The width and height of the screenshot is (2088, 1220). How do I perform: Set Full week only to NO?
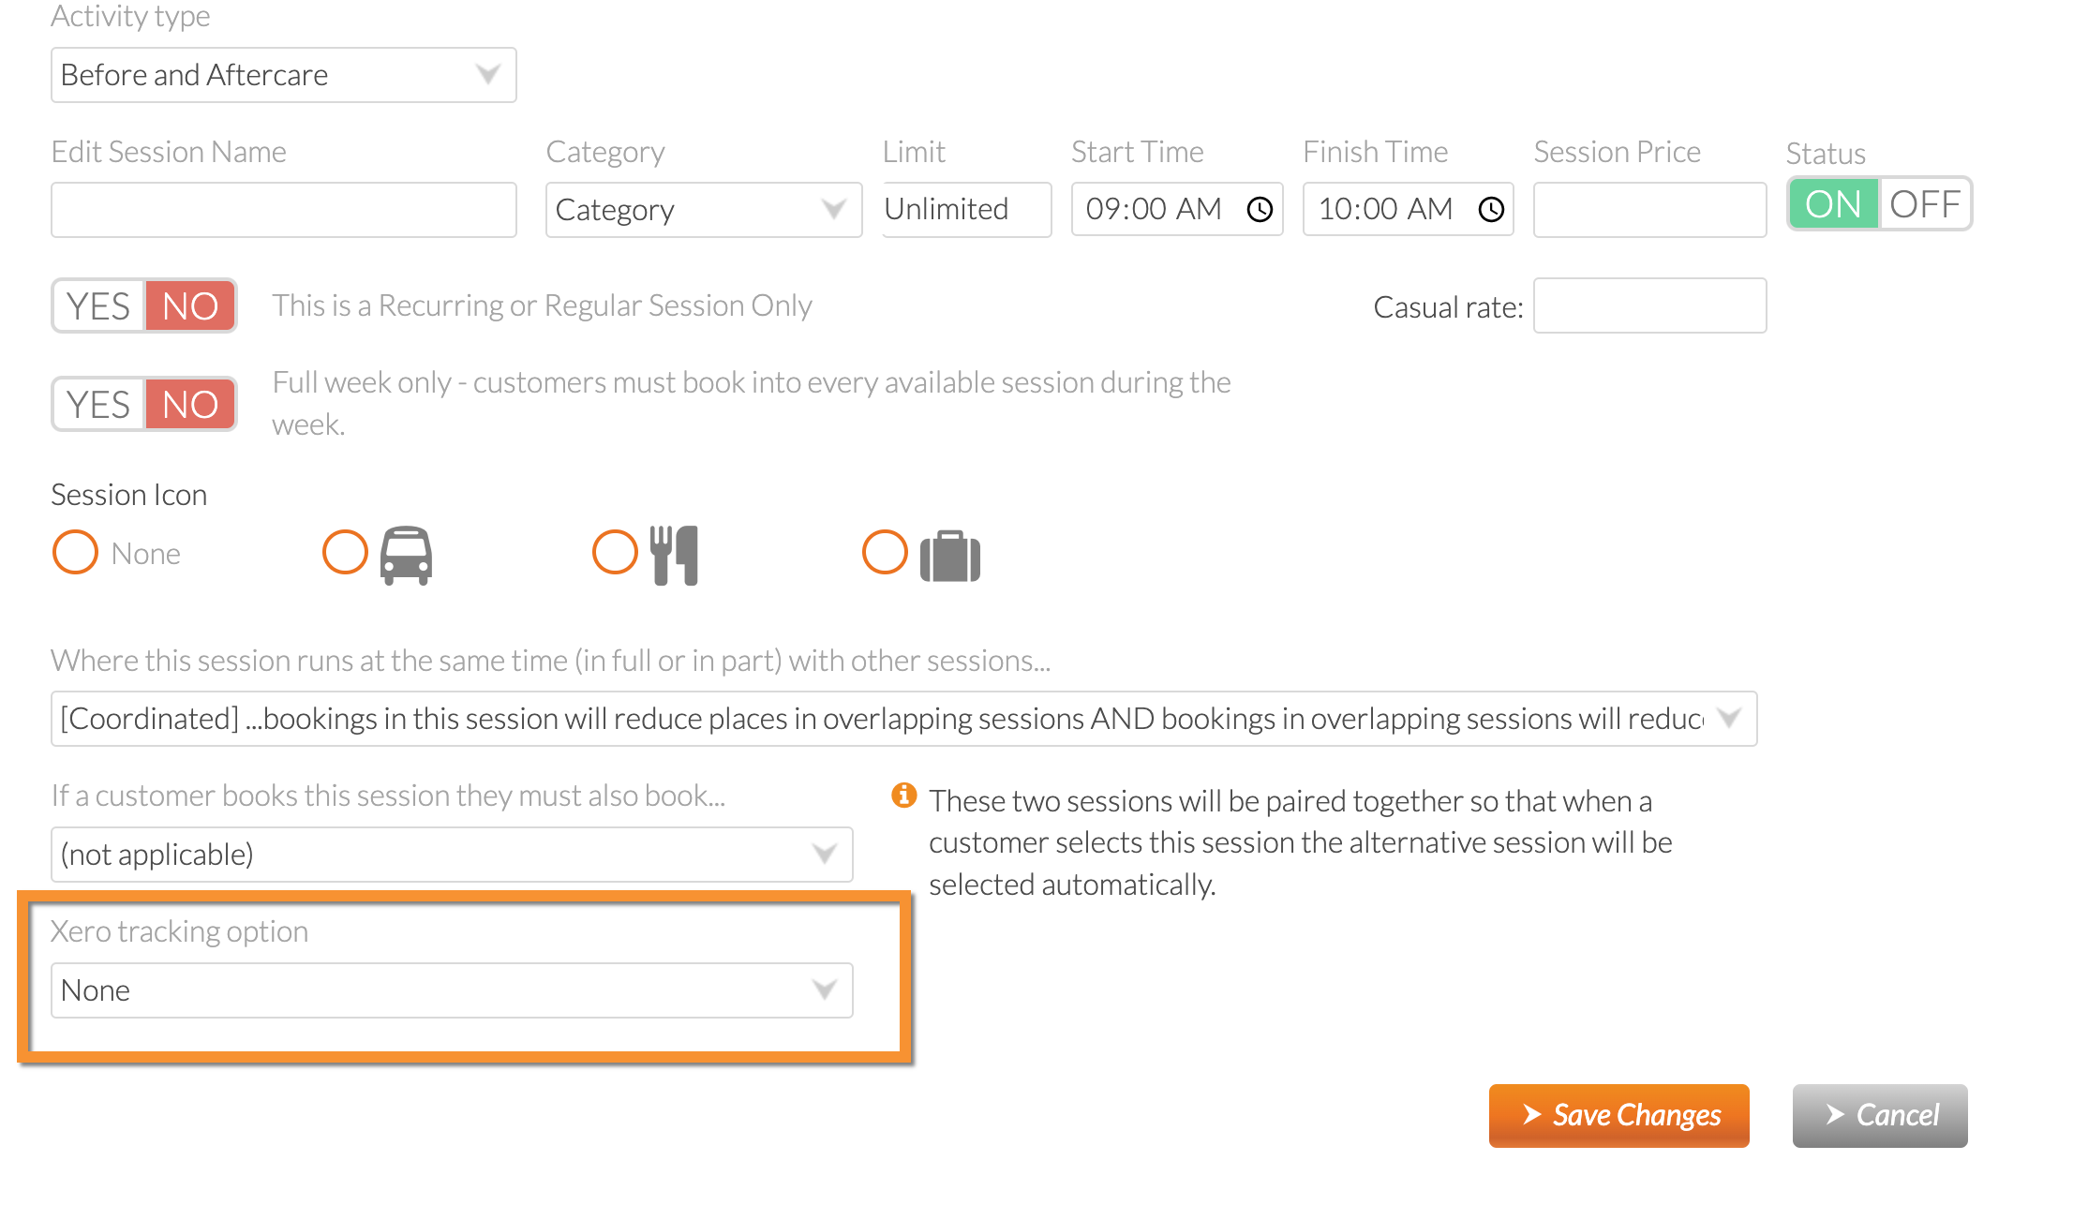click(x=190, y=405)
